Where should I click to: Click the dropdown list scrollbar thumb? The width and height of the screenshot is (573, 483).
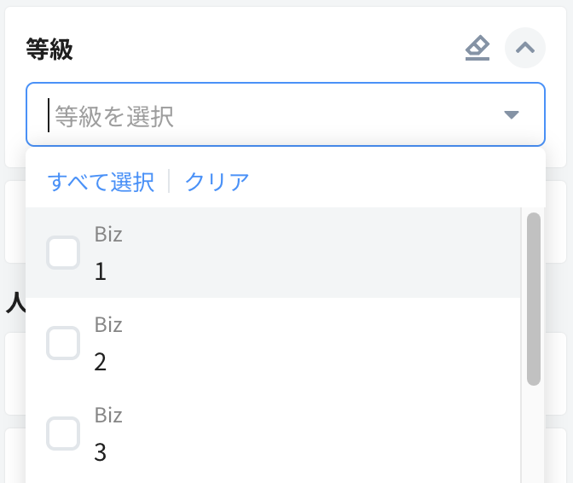[534, 299]
